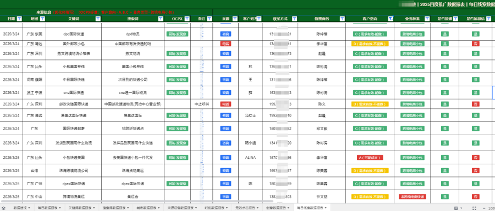Open the filter icon on the 客户姓名 column
This screenshot has height=211, width=495.
pyautogui.click(x=259, y=19)
